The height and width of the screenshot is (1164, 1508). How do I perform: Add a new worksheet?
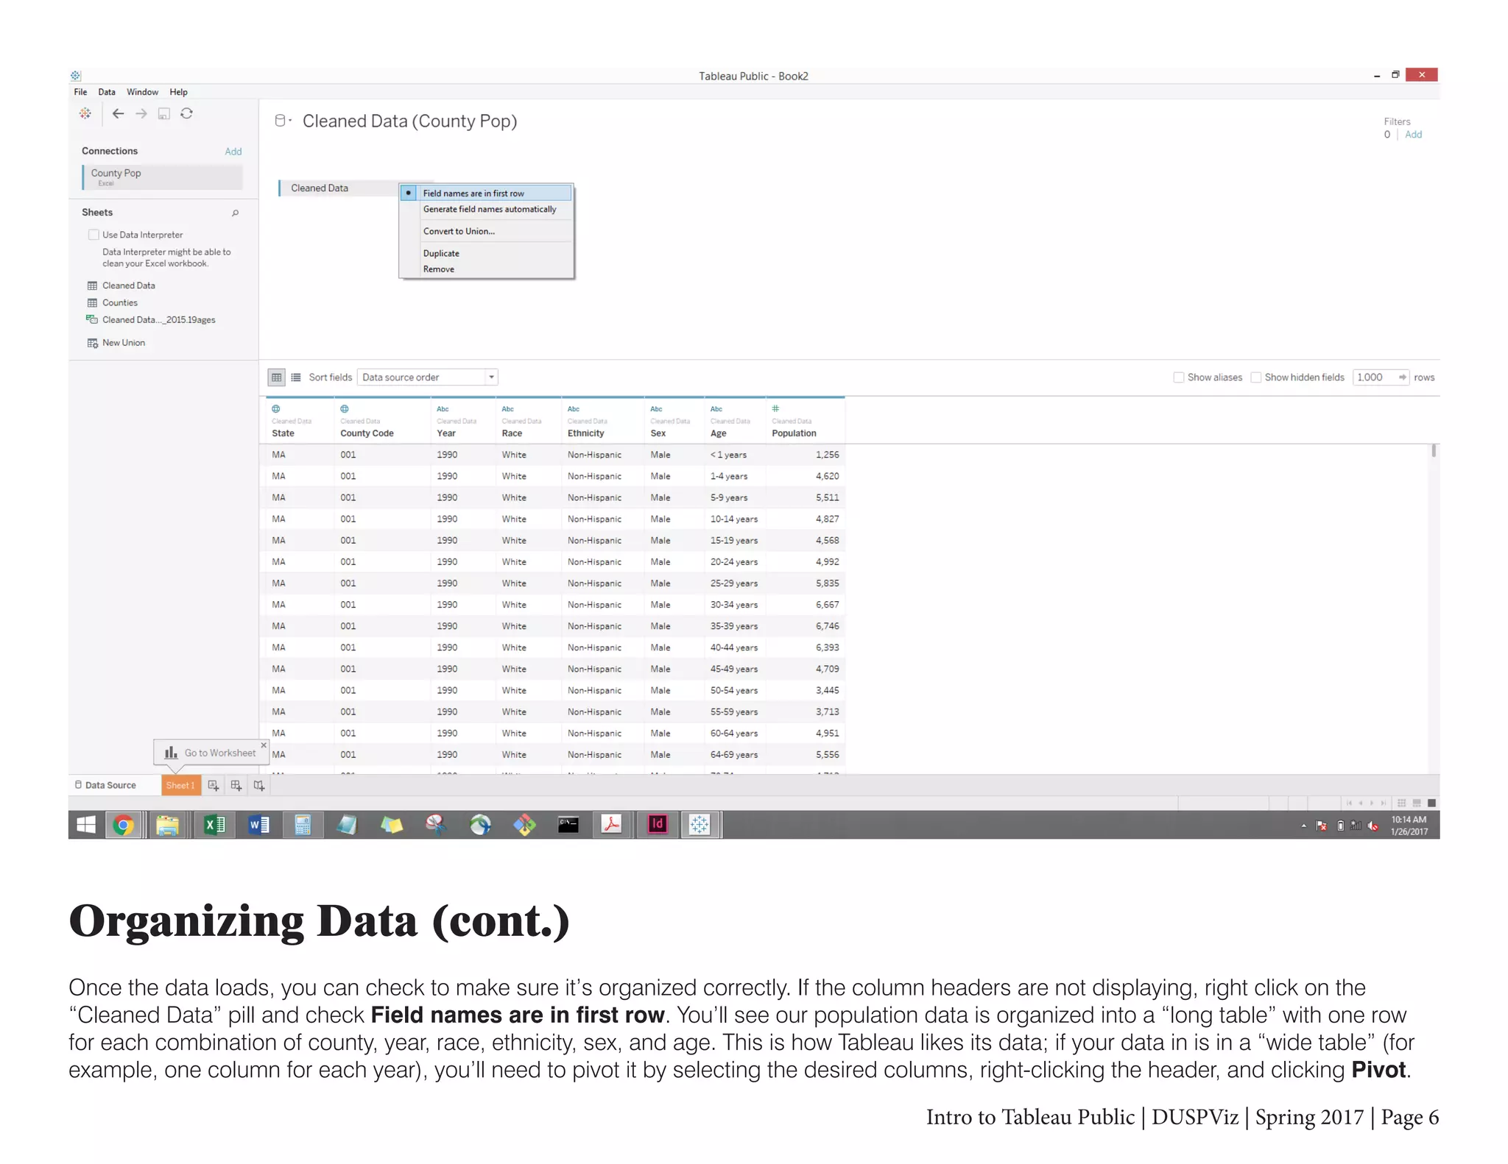point(213,785)
